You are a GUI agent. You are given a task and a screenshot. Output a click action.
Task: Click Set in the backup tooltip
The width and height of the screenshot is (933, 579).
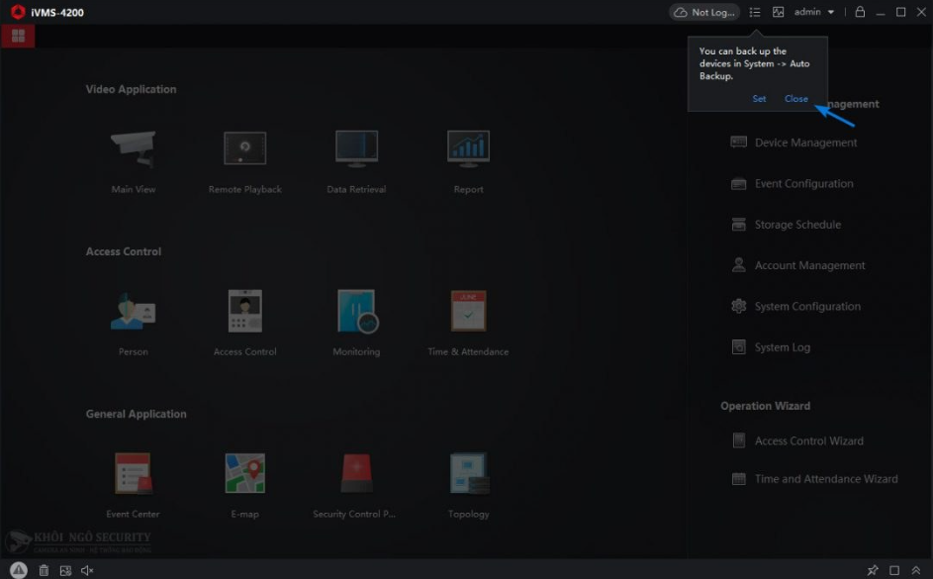759,99
